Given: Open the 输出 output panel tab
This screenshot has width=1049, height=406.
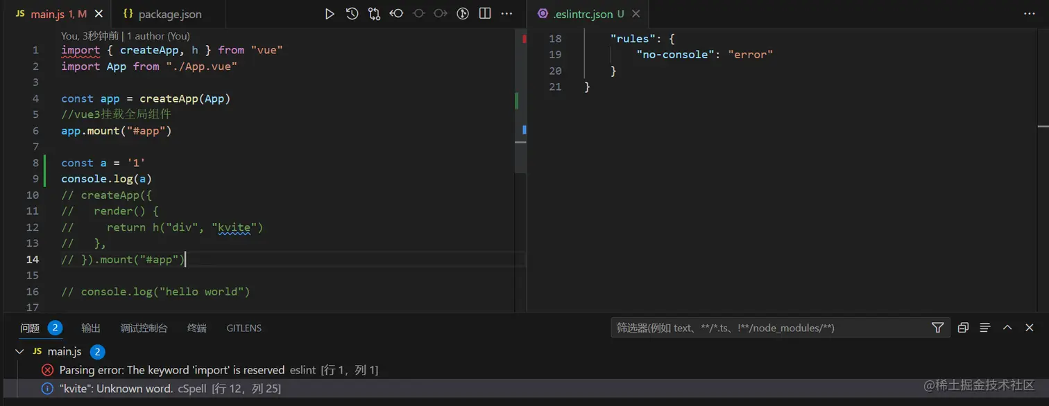Looking at the screenshot, I should (91, 328).
